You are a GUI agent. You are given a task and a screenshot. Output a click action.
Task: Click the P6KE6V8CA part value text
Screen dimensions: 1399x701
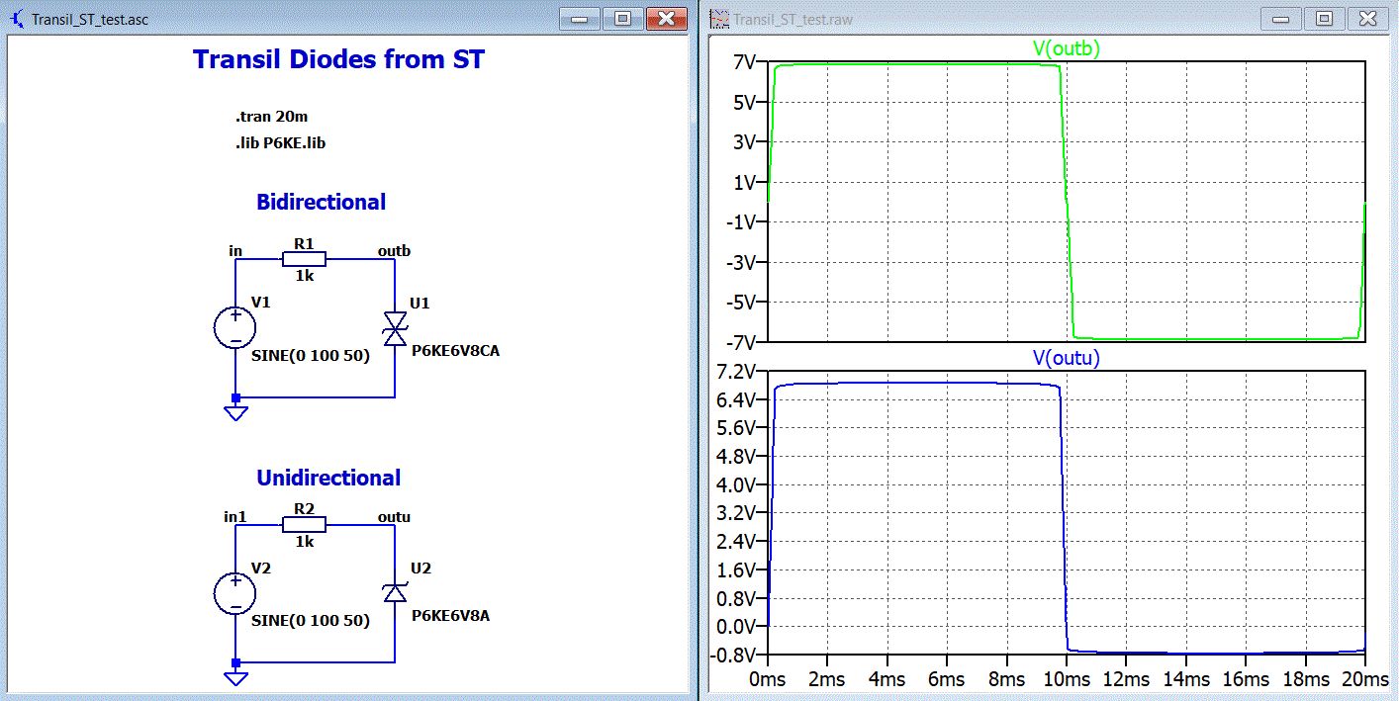point(455,350)
